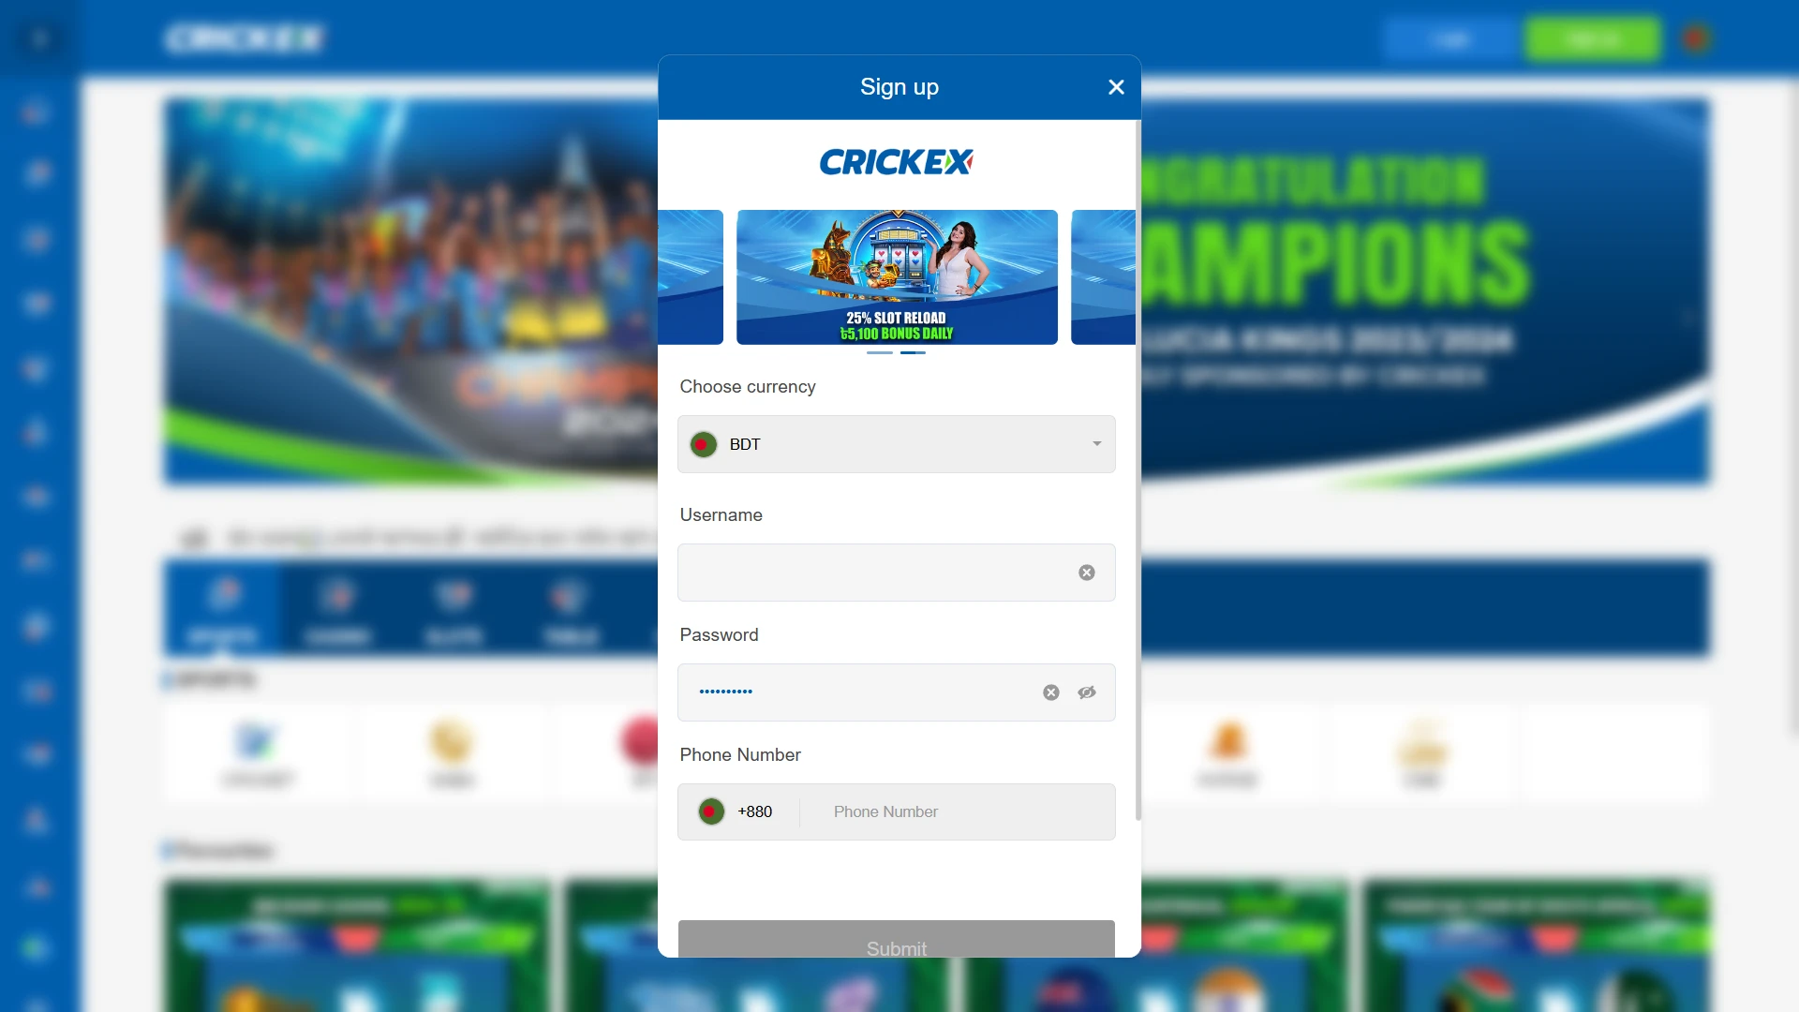The image size is (1799, 1012).
Task: Click the 25% Slot Reload banner
Action: point(897,276)
